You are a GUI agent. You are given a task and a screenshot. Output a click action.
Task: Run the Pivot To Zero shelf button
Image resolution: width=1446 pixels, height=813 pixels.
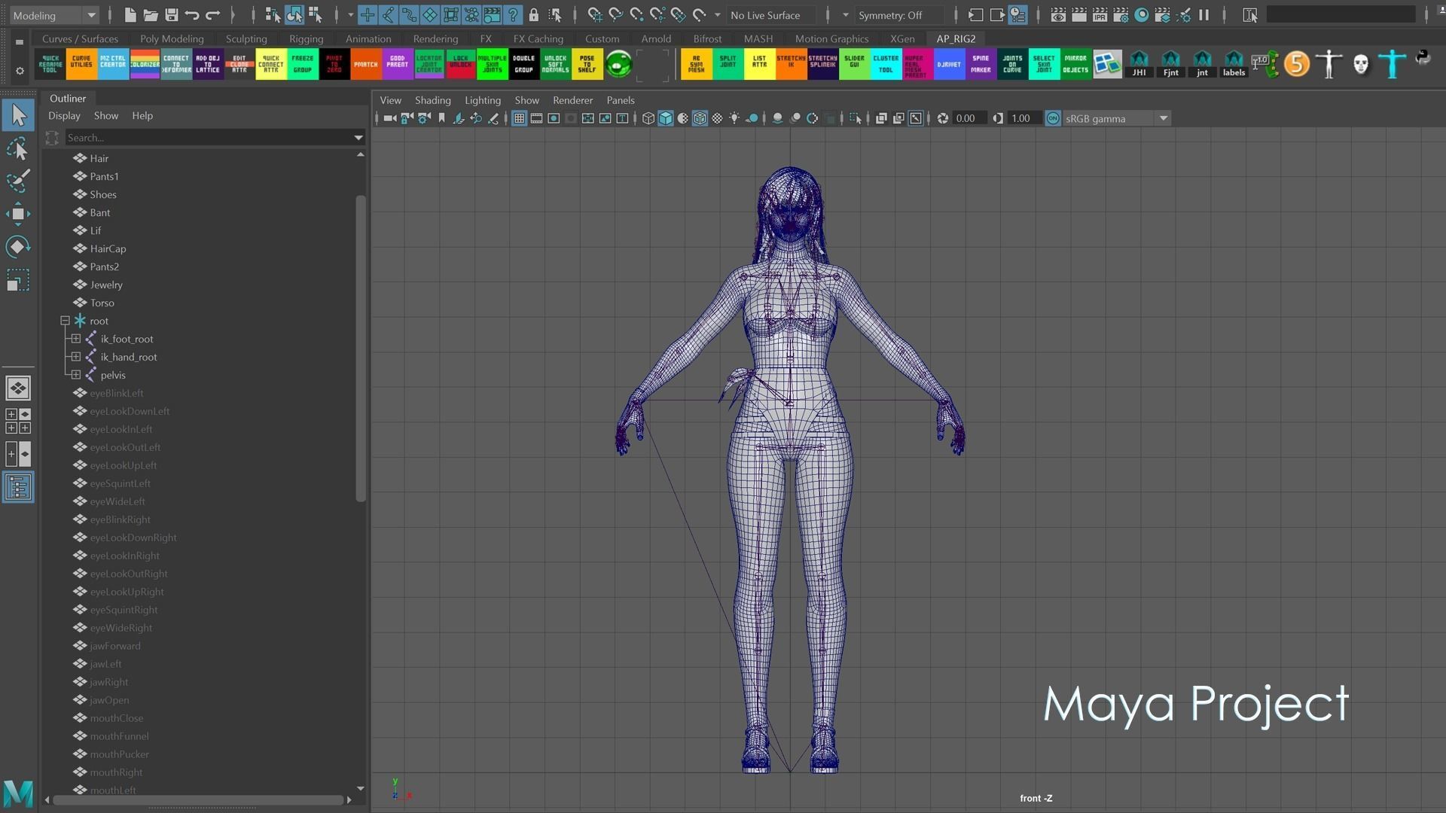(334, 64)
